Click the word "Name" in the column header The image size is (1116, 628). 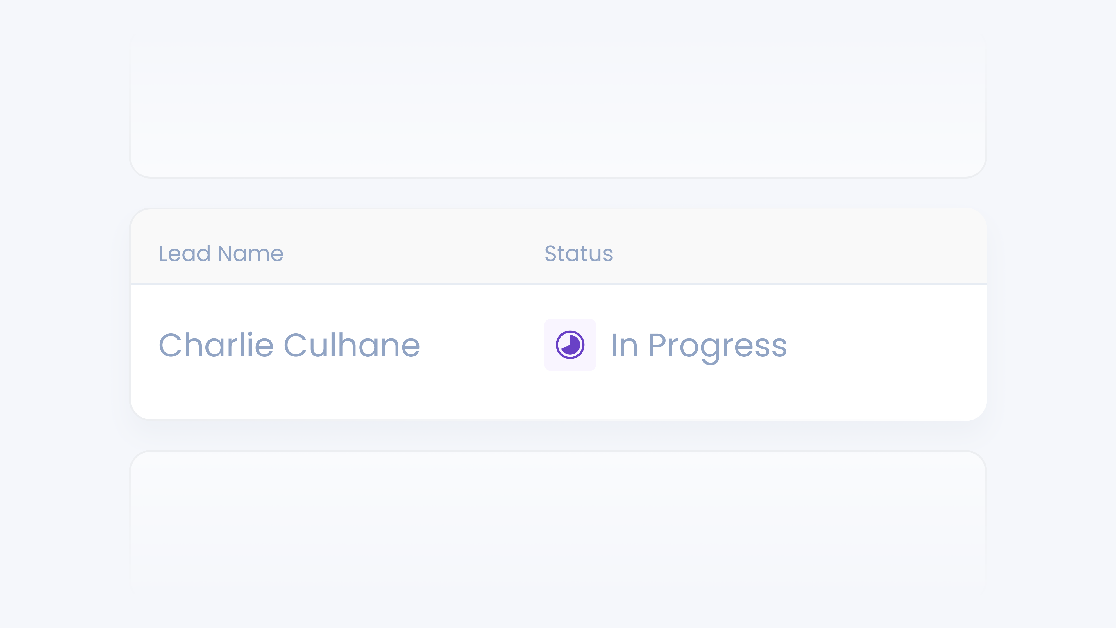coord(251,254)
